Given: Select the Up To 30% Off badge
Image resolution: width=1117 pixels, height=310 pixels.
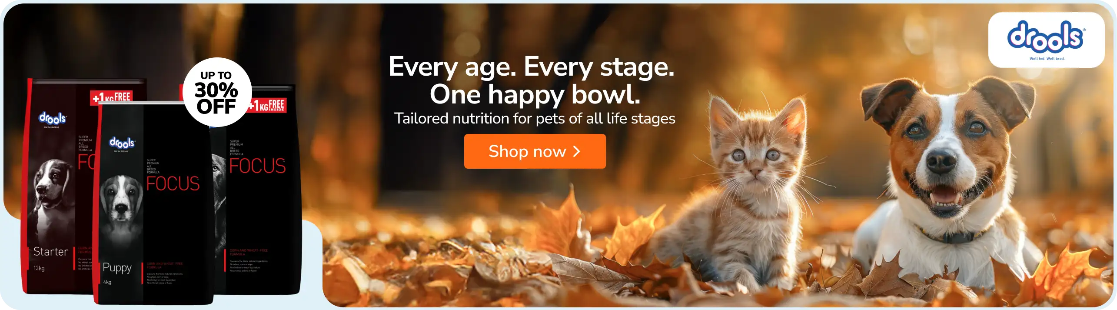Looking at the screenshot, I should coord(217,92).
